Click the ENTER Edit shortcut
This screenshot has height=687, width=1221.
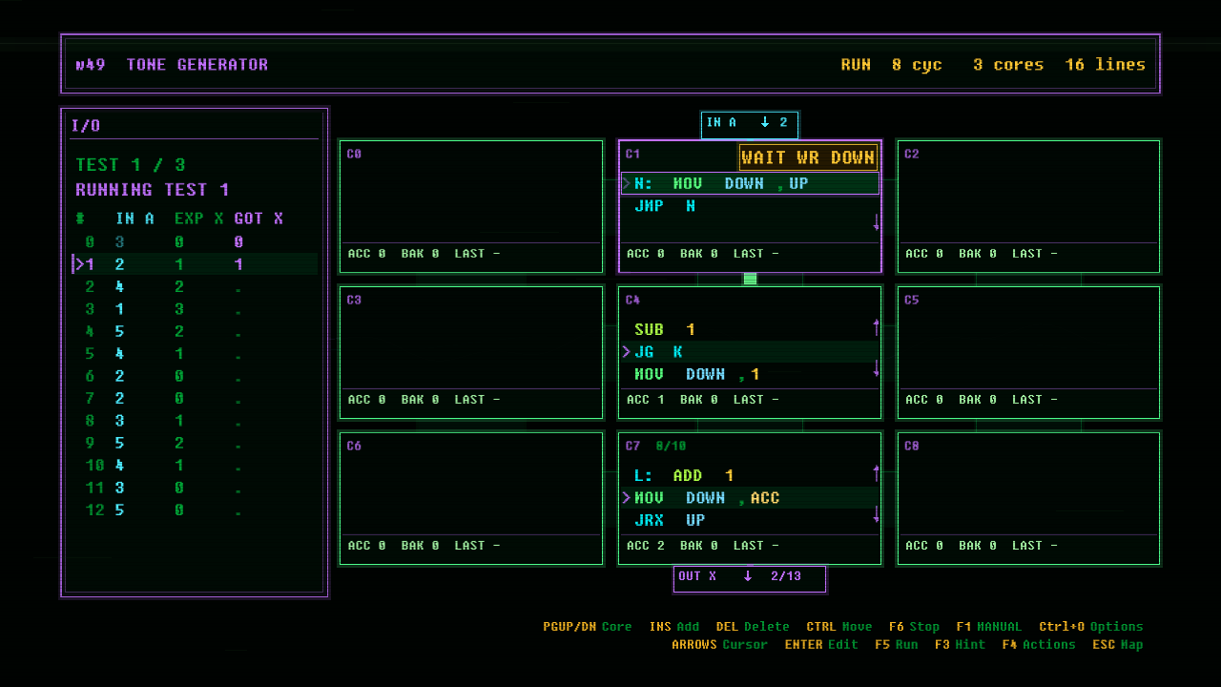point(821,645)
